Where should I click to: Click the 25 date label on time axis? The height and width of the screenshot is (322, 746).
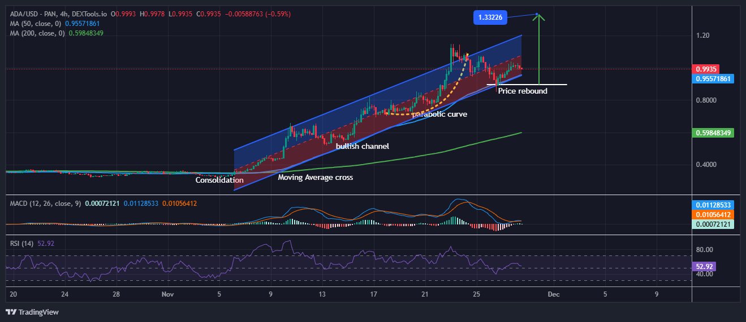477,294
